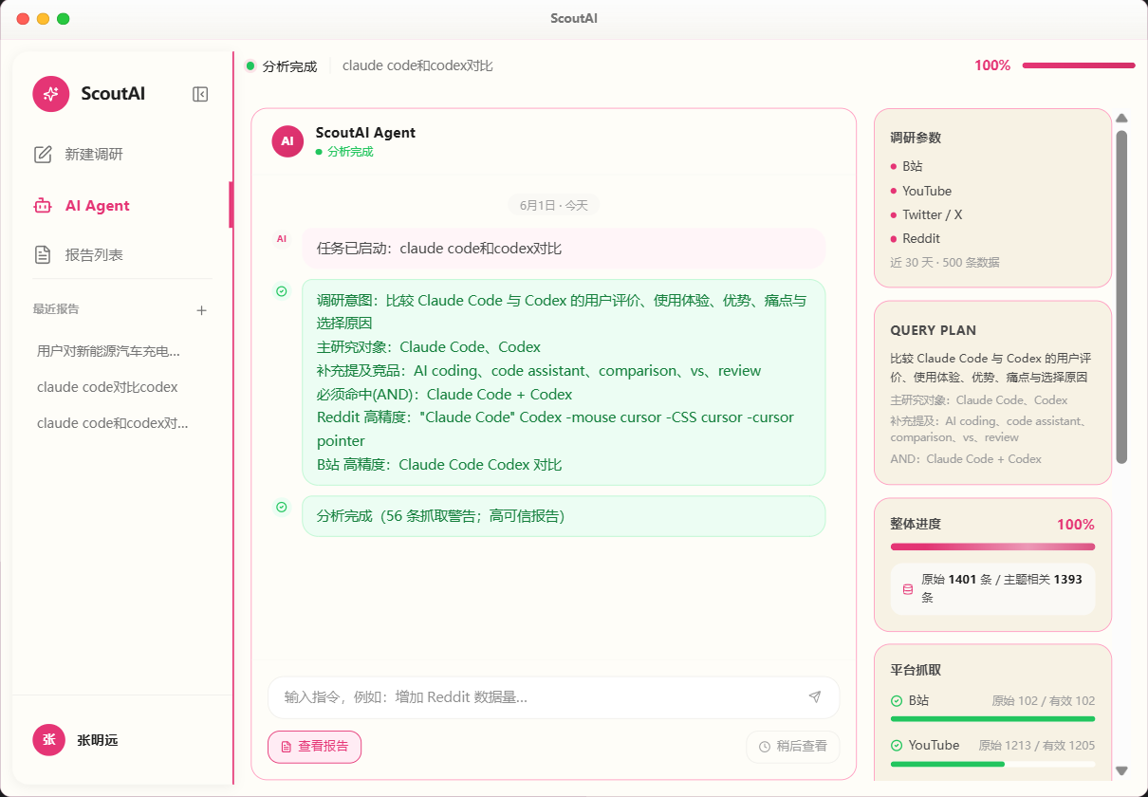Click the green status dot beside 分析完成 header

(x=250, y=66)
